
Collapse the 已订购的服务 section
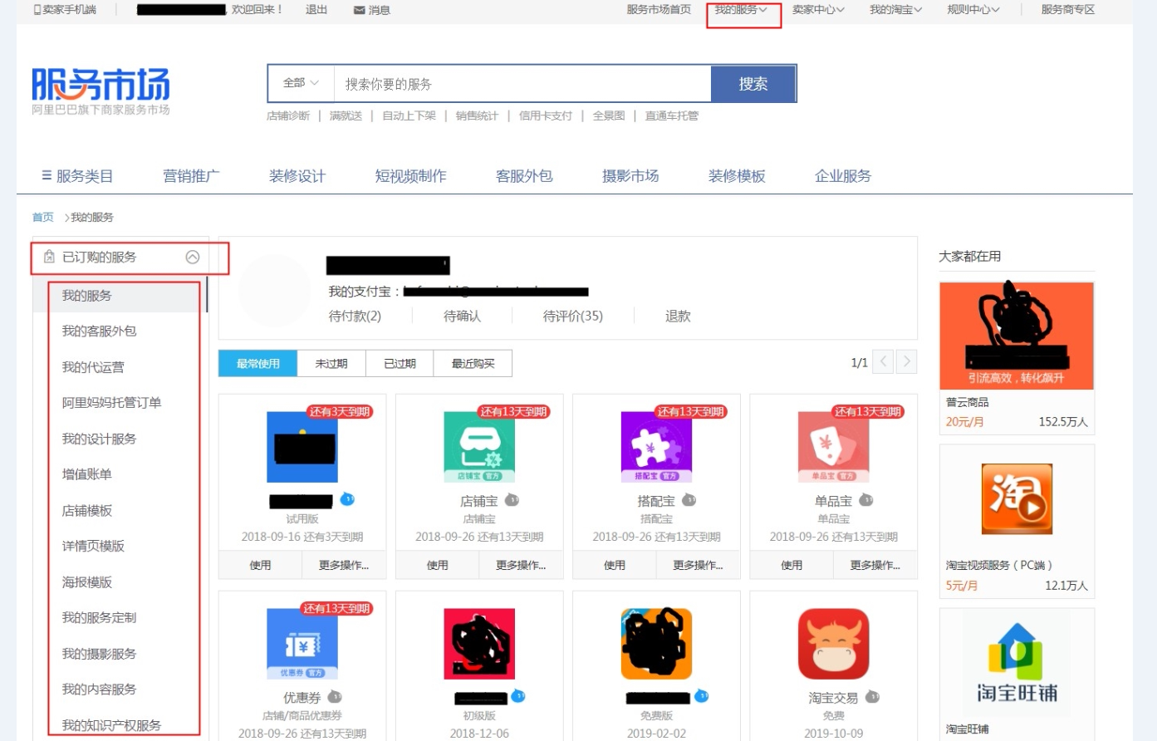(193, 257)
